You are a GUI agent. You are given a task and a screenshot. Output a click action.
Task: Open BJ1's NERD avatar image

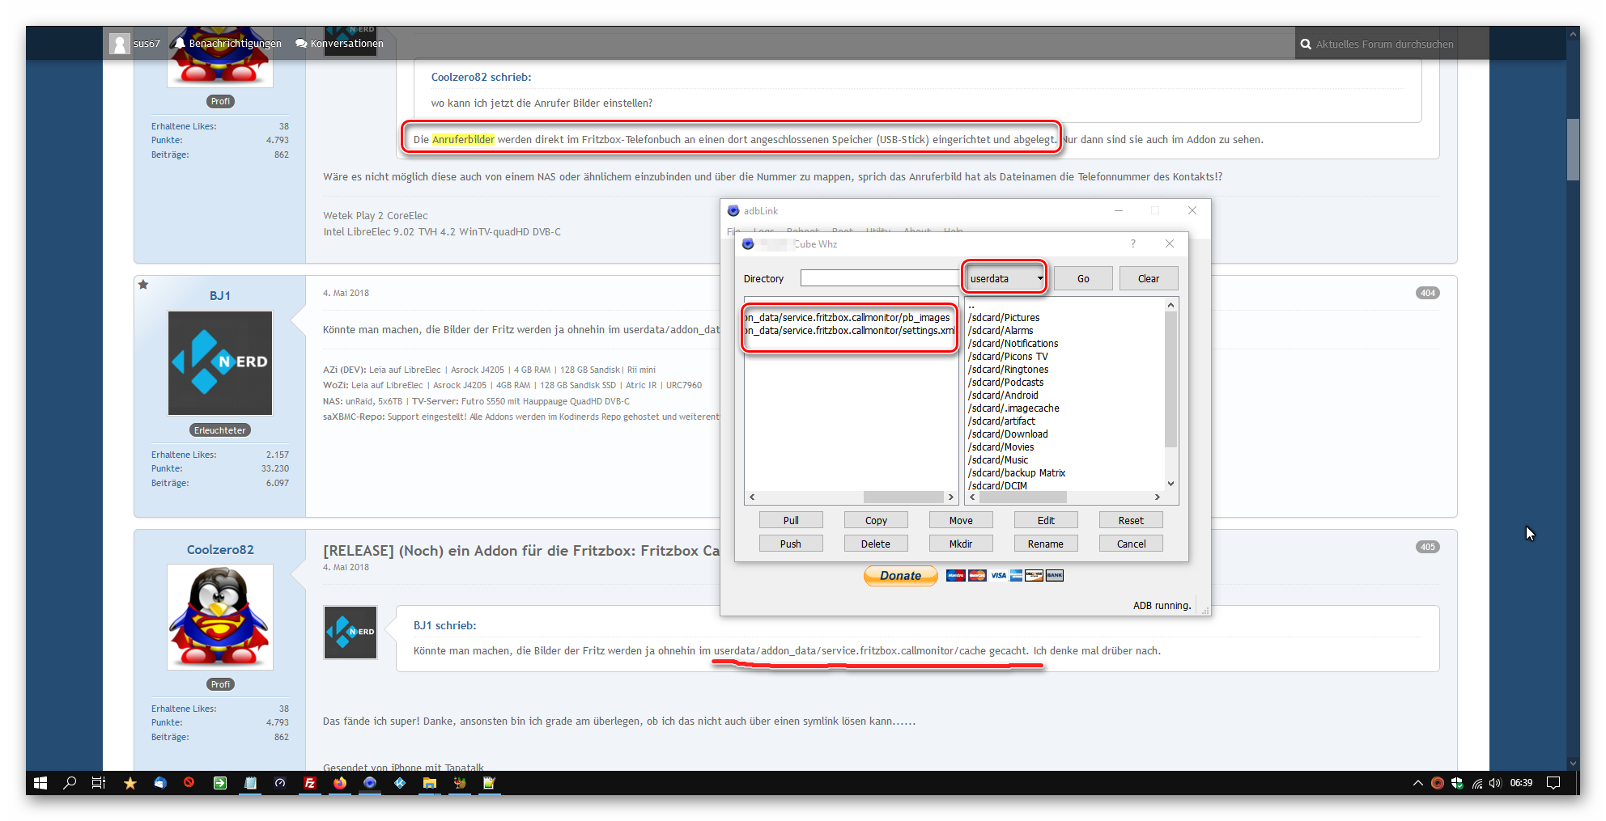(220, 363)
